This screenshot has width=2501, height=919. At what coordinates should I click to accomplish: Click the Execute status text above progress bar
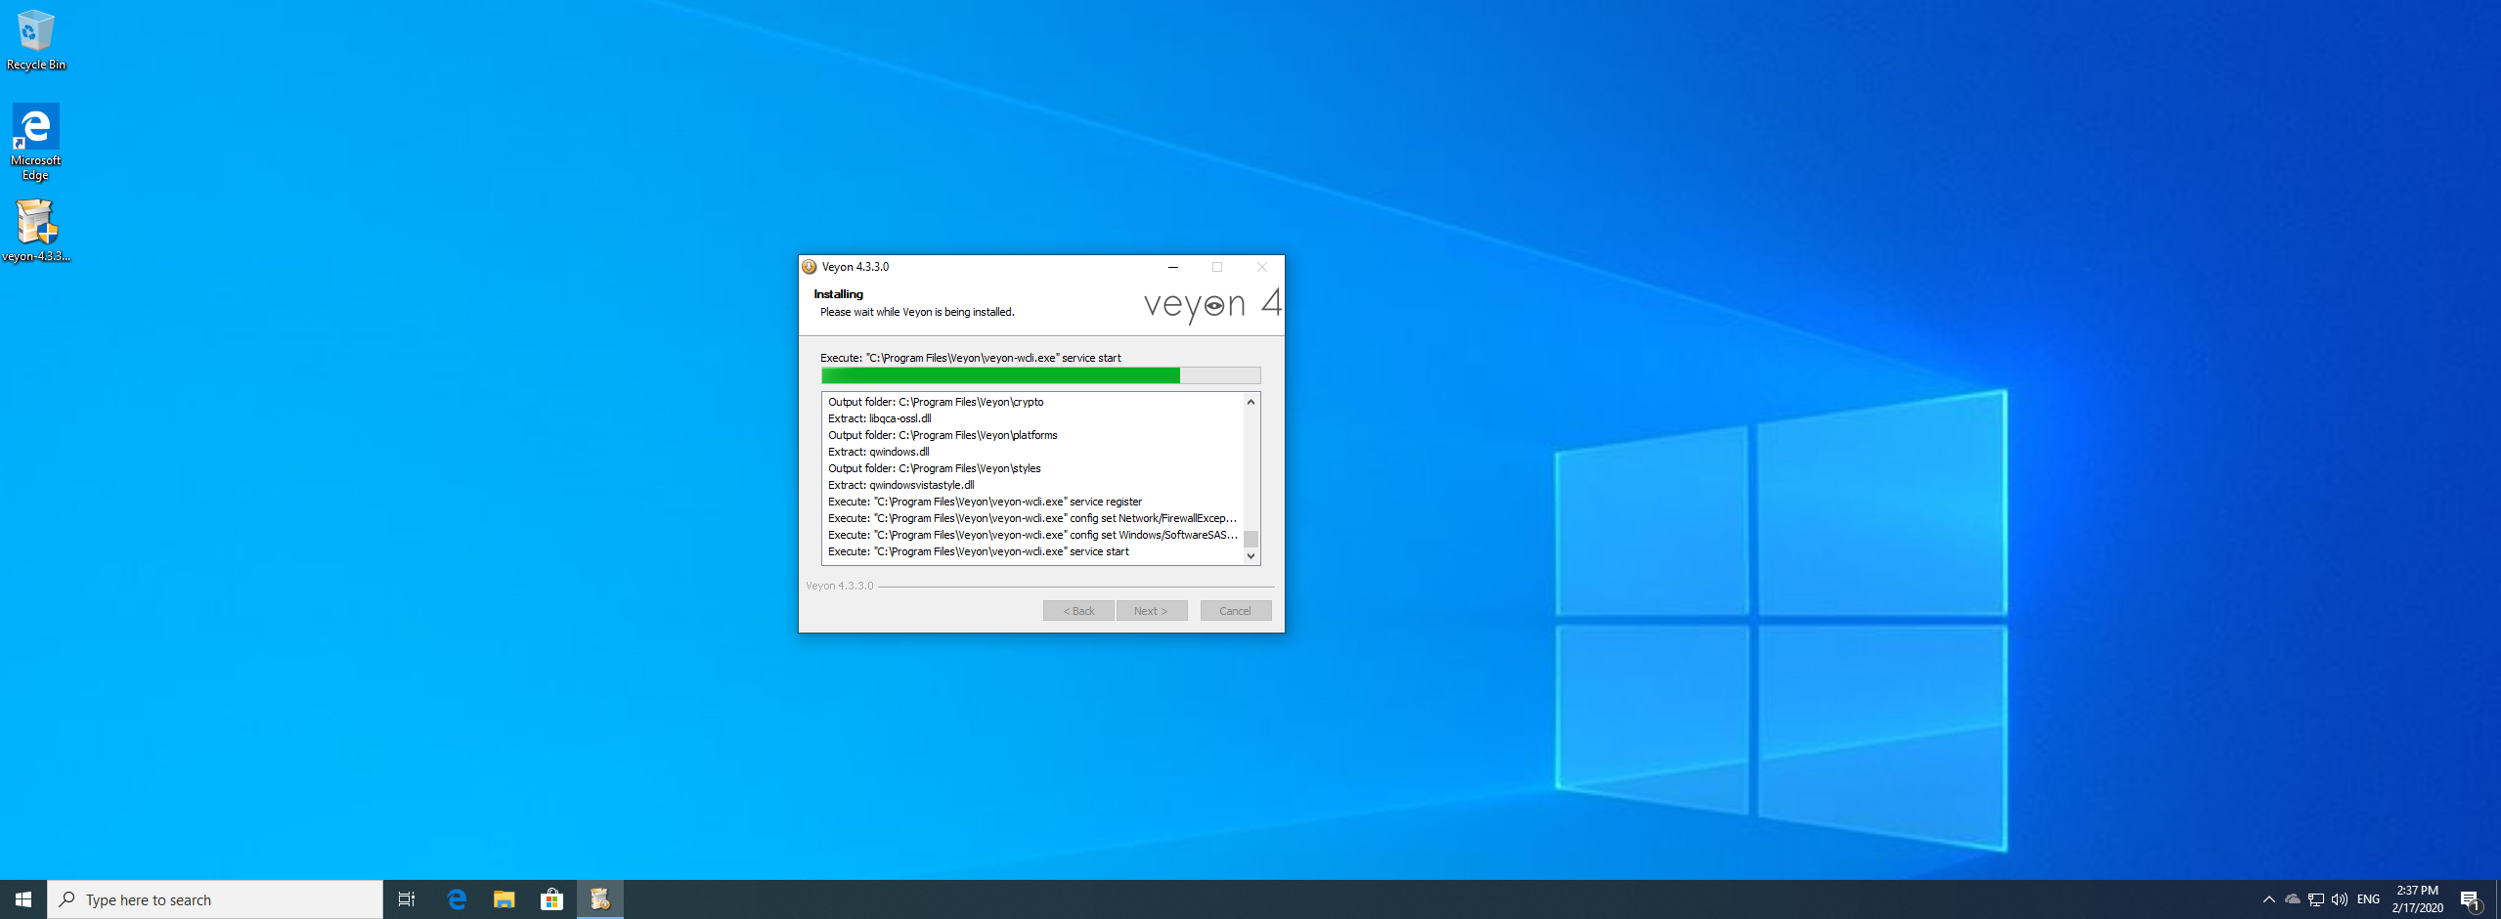pos(971,358)
